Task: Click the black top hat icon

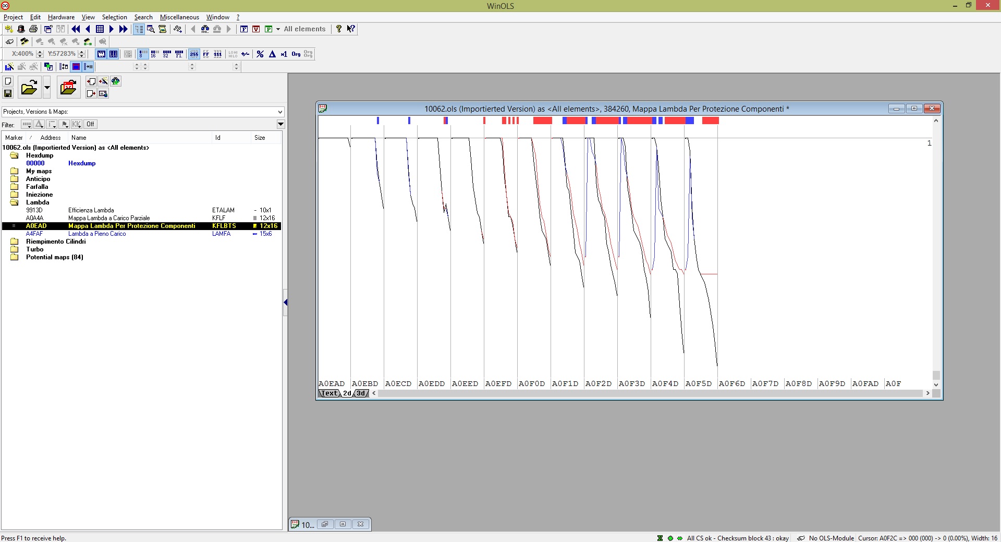Action: (x=21, y=29)
